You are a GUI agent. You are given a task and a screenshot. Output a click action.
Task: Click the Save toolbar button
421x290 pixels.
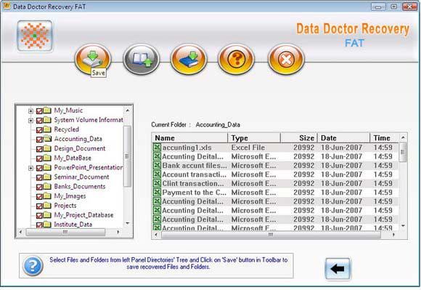coord(93,59)
